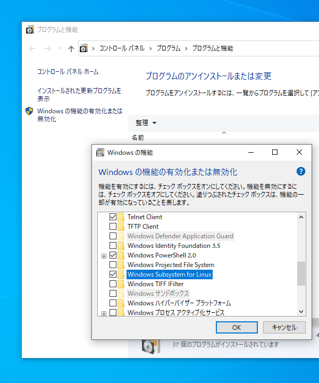Click プログラム breadcrumb segment

(x=169, y=48)
